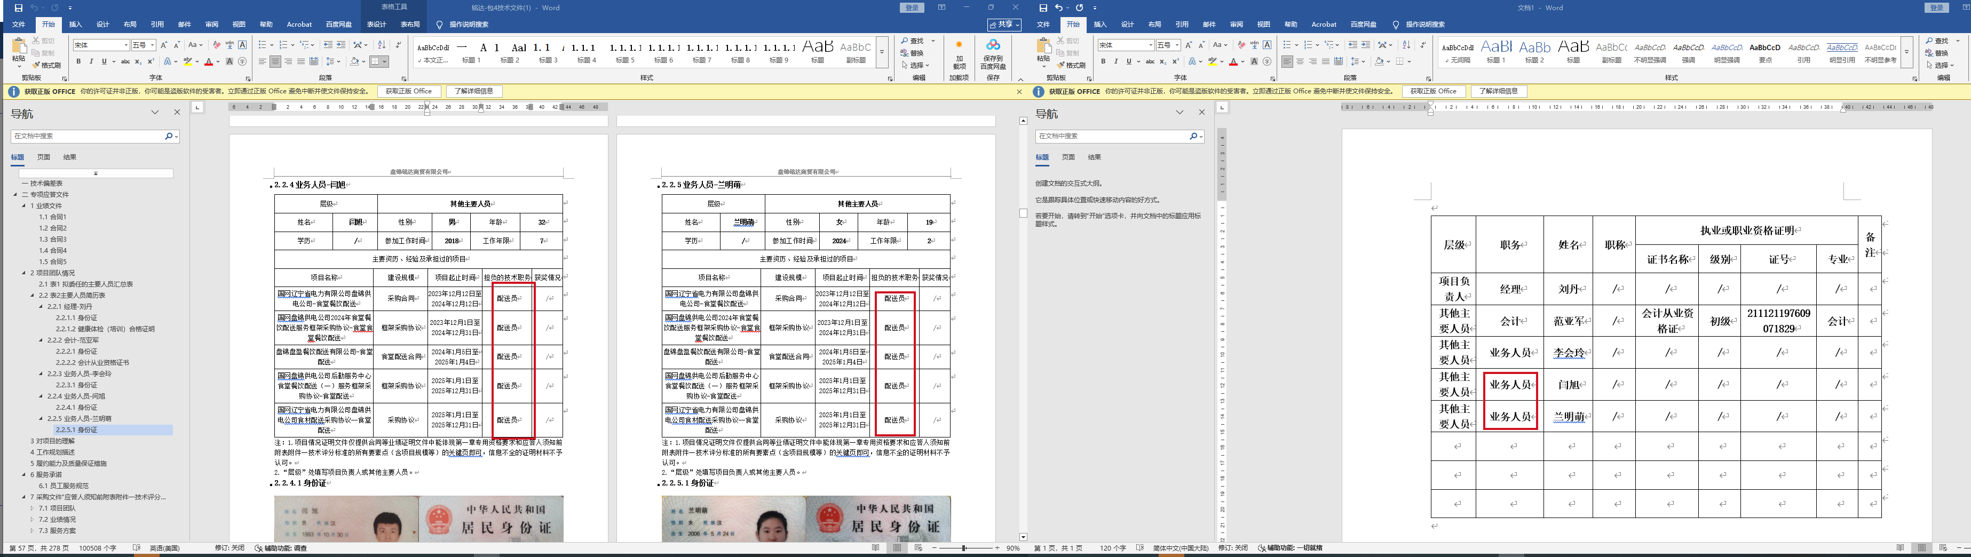Click Increase Indent icon in right window ribbon
The image size is (1971, 557).
click(x=1366, y=45)
